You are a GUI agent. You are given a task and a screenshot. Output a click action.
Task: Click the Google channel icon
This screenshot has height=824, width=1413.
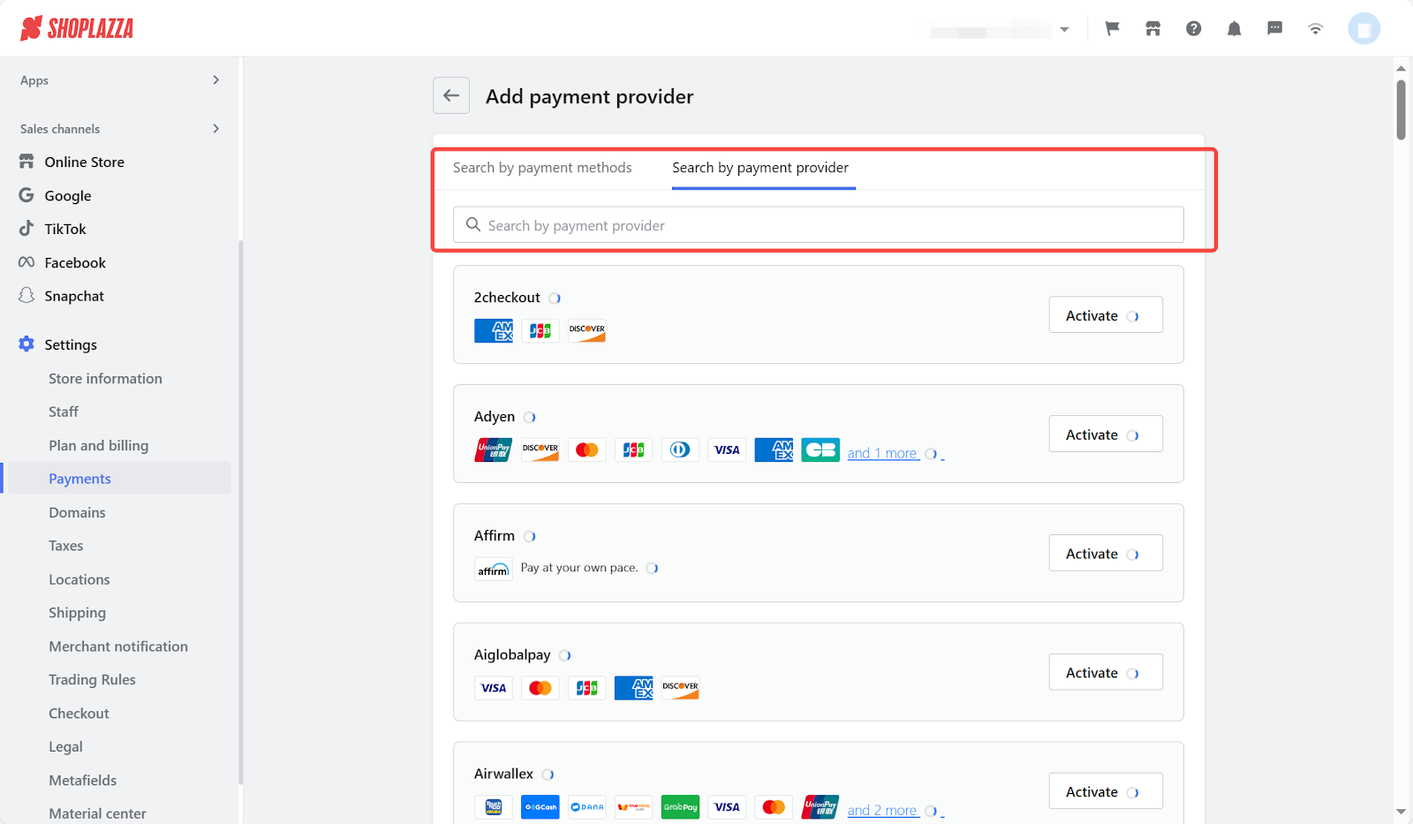point(26,195)
